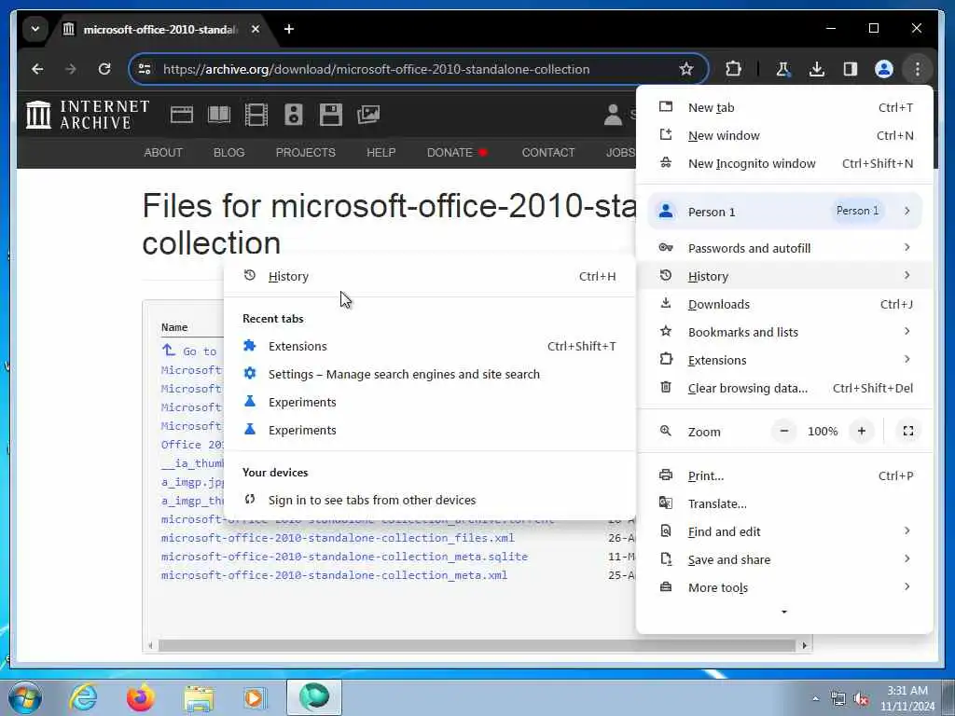Reopen recent tab Extensions
955x716 pixels.
coord(429,346)
